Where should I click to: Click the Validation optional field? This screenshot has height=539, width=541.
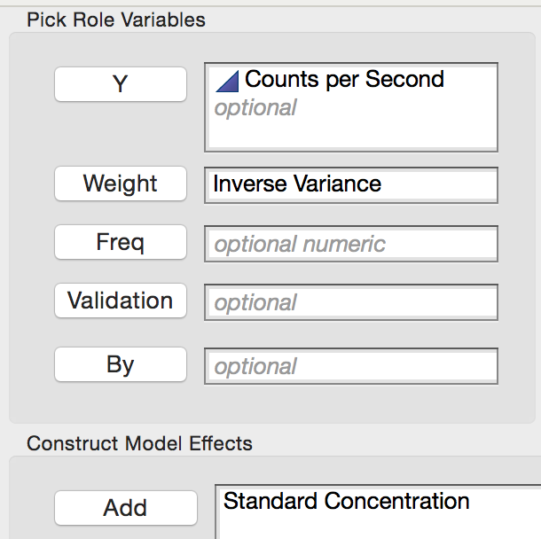[351, 302]
